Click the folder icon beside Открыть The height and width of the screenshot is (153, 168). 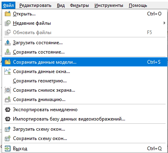(x=8, y=14)
